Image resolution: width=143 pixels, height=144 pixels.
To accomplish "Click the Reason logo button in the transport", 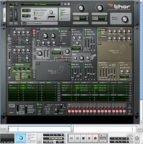I will [137, 138].
